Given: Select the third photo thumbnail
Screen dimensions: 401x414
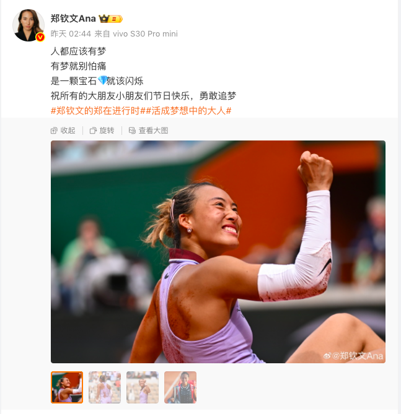Looking at the screenshot, I should [143, 387].
